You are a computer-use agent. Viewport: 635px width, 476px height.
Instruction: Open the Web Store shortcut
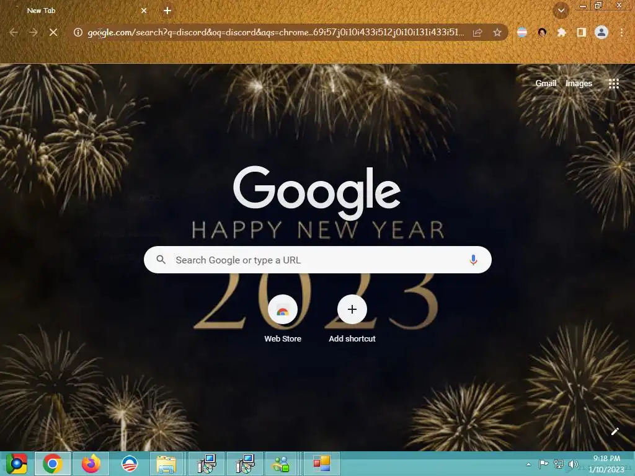pos(283,319)
